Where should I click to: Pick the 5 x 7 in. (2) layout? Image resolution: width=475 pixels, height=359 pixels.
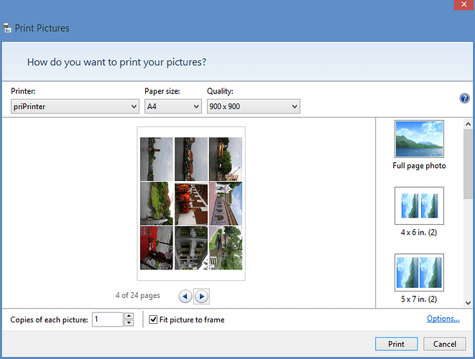[419, 272]
